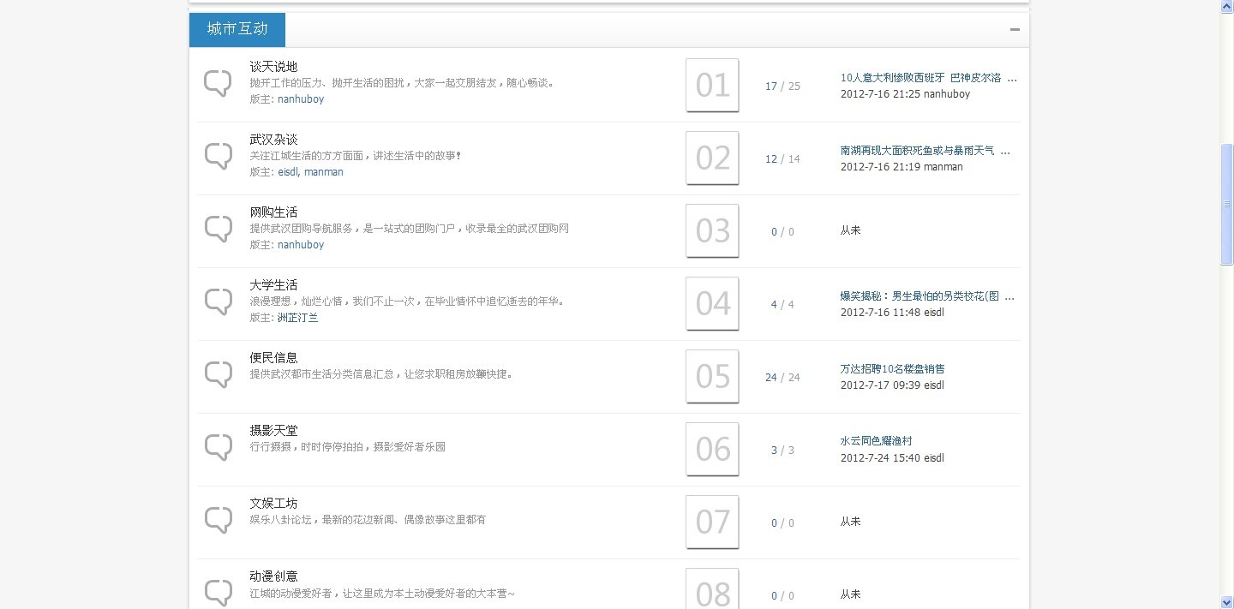This screenshot has width=1234, height=609.
Task: Click the 便民信息 forum speech bubble icon
Action: coord(219,374)
